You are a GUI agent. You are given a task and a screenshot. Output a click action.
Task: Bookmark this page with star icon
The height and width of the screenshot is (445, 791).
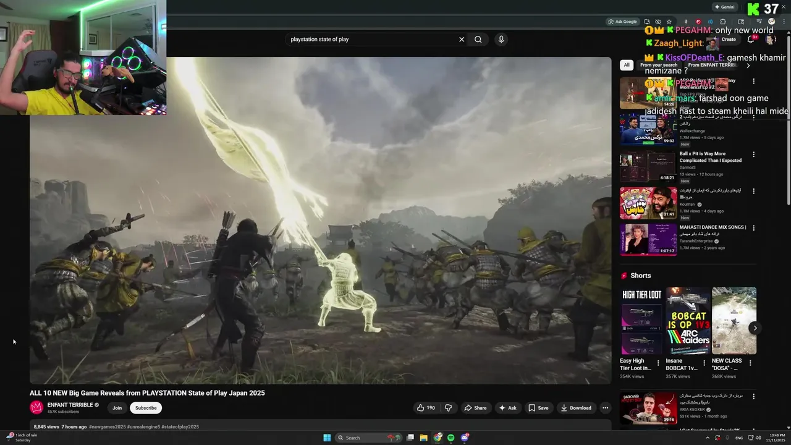(x=669, y=22)
